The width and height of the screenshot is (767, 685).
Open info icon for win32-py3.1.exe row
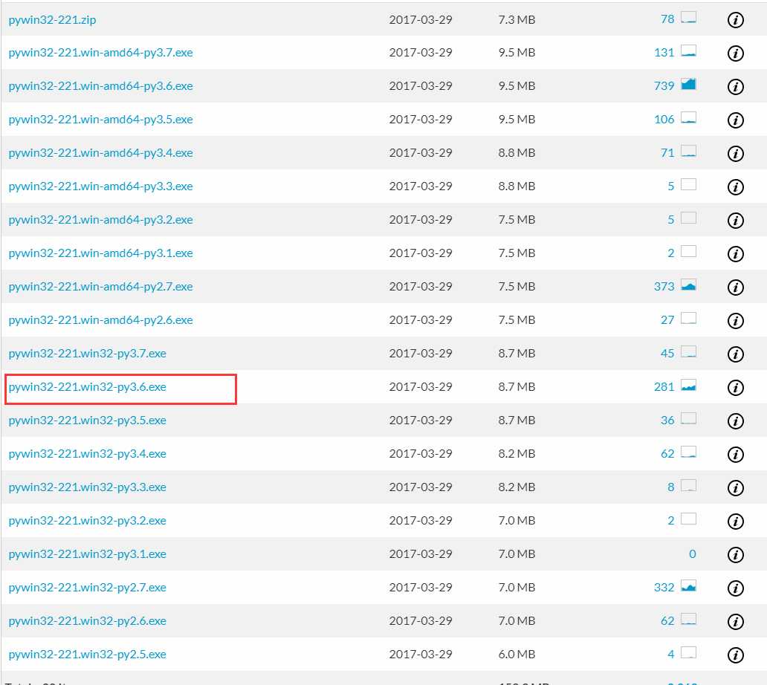tap(736, 554)
